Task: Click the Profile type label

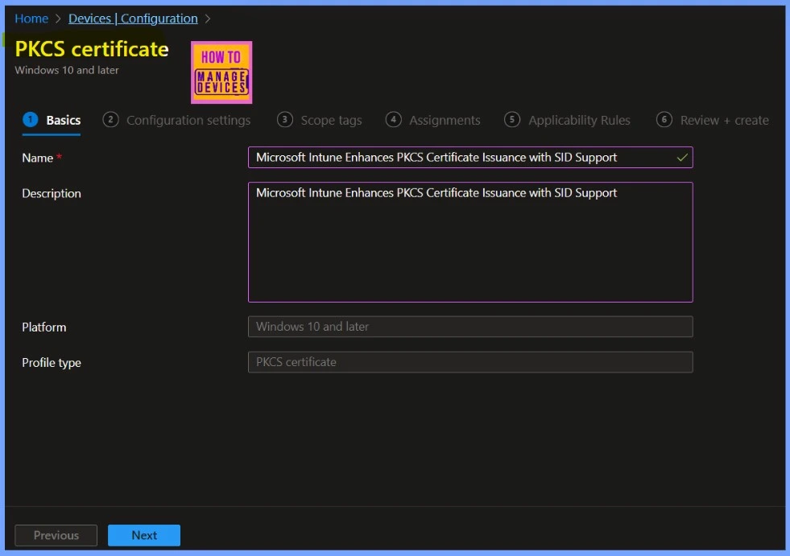Action: coord(52,363)
